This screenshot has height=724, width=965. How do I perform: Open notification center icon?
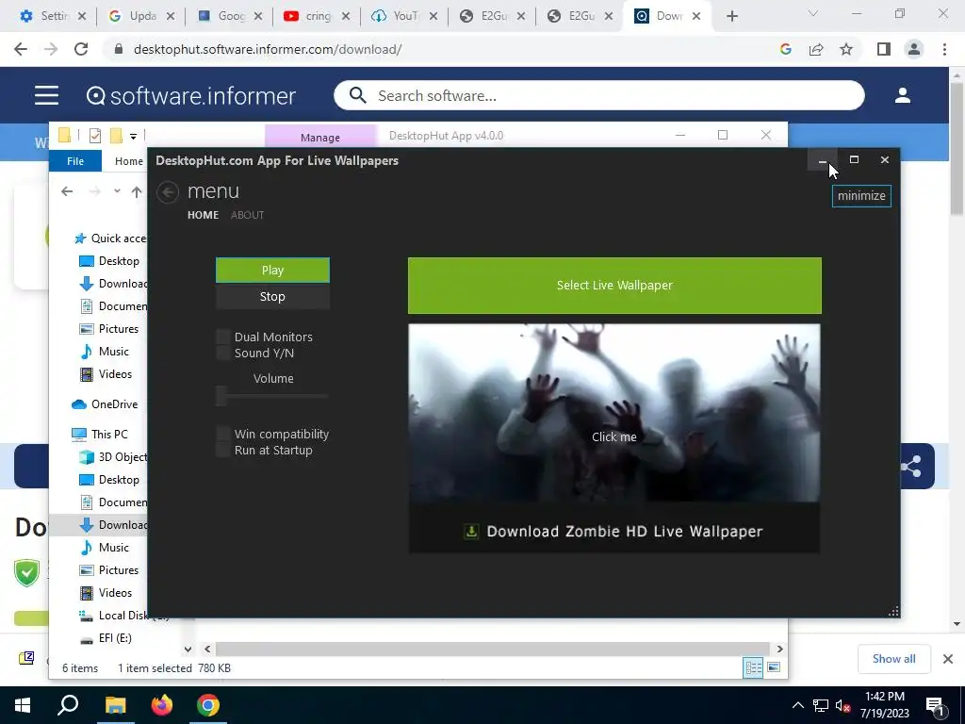coord(936,707)
